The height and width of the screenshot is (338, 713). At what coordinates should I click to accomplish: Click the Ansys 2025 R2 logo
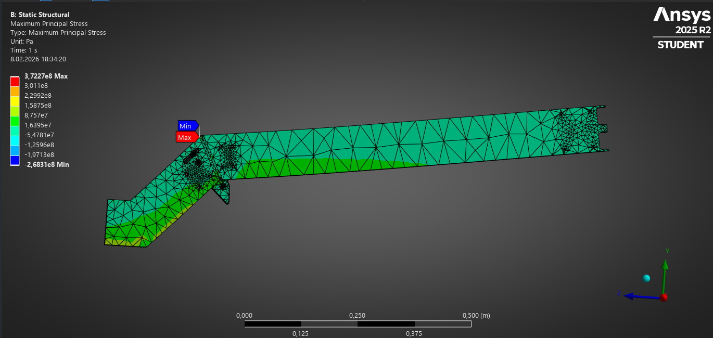coord(682,28)
